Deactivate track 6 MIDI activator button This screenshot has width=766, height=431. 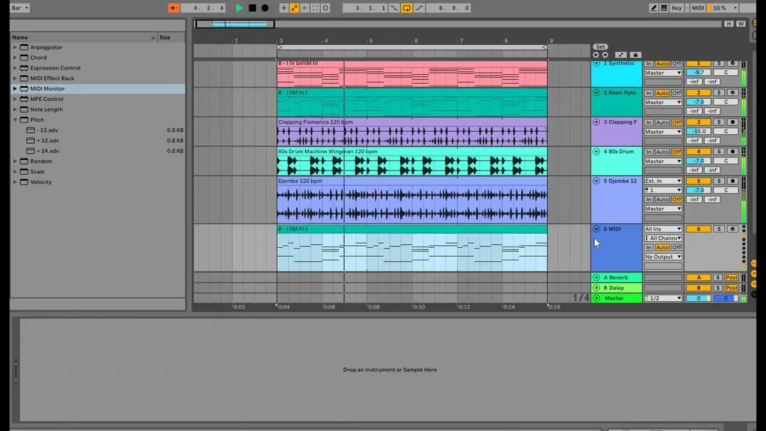[x=698, y=229]
